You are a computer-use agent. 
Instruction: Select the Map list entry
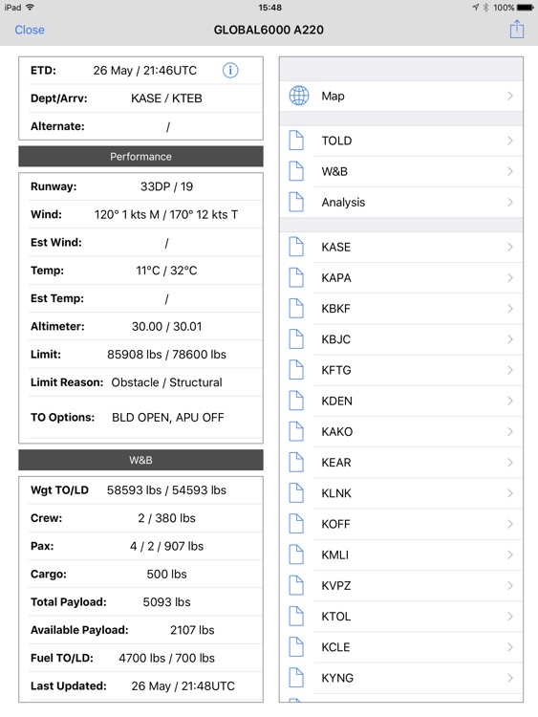tap(400, 96)
